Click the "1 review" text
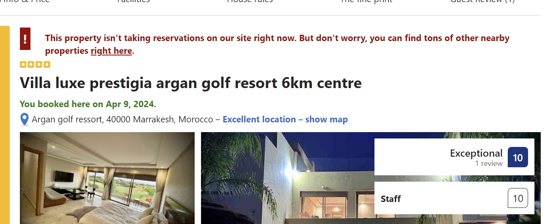Image resolution: width=556 pixels, height=224 pixels. click(x=489, y=163)
